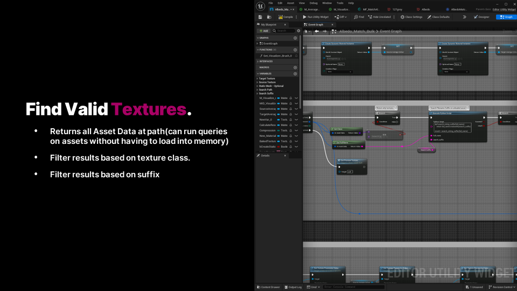The width and height of the screenshot is (517, 291).
Task: Open Class Settings
Action: point(411,17)
